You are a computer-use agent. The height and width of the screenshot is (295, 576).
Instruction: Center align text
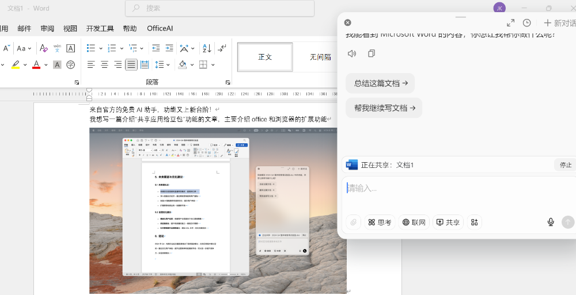tap(104, 65)
